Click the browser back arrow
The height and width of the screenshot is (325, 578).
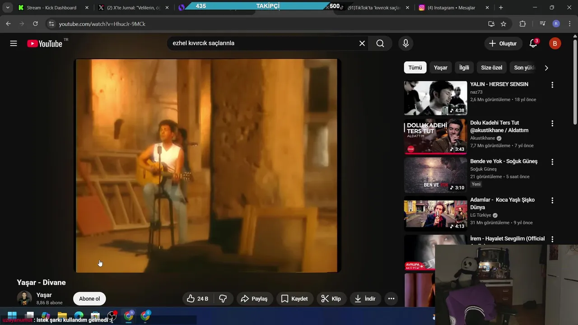(x=8, y=24)
